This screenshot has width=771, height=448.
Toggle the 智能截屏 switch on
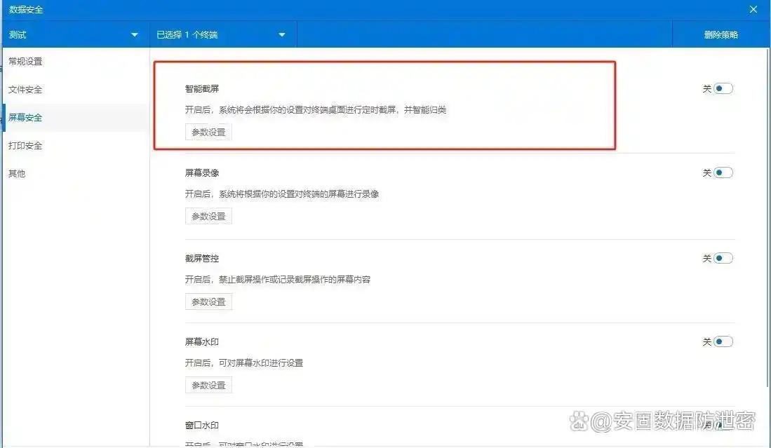[x=723, y=88]
